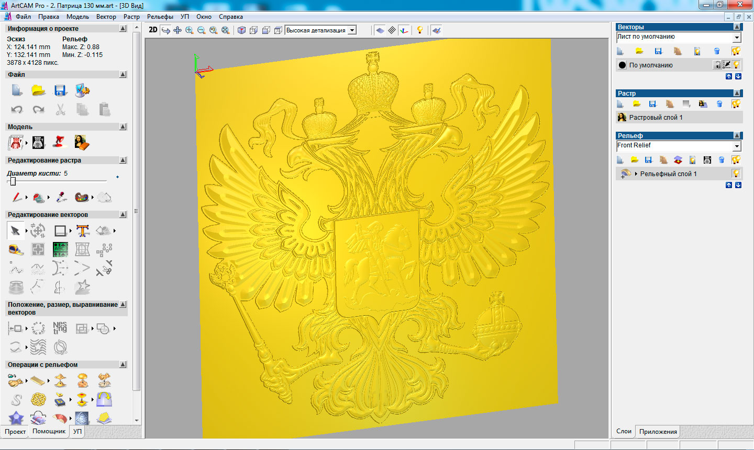754x450 pixels.
Task: Click the Mona Lisa icon in Модель section
Action: [x=82, y=142]
